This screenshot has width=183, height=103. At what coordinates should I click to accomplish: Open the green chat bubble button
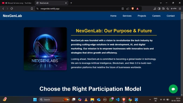coord(173,89)
